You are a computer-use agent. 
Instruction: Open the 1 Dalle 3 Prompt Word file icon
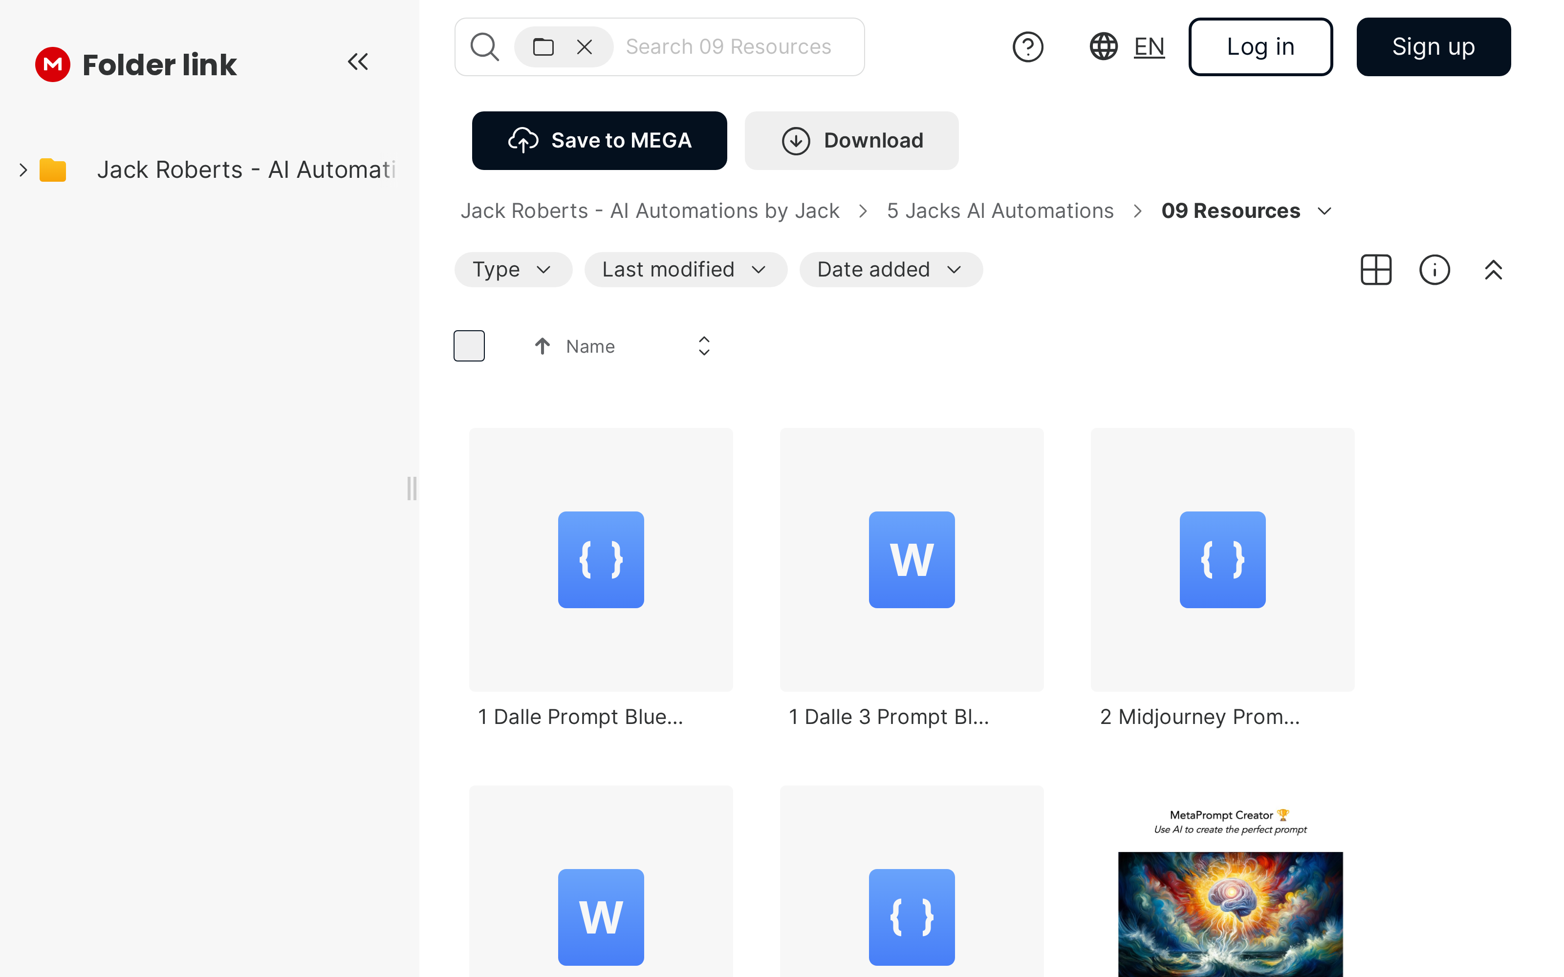pyautogui.click(x=911, y=560)
